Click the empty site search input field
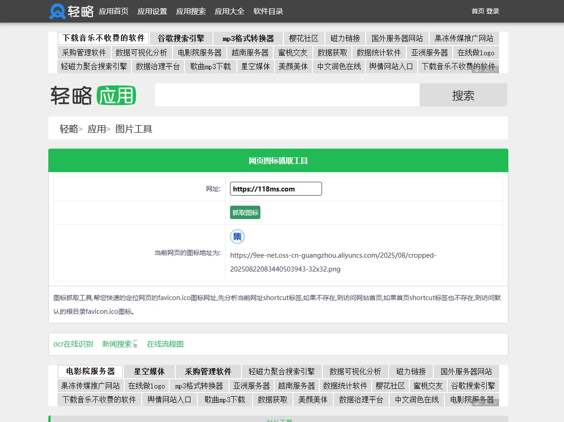This screenshot has width=564, height=422. pyautogui.click(x=285, y=95)
